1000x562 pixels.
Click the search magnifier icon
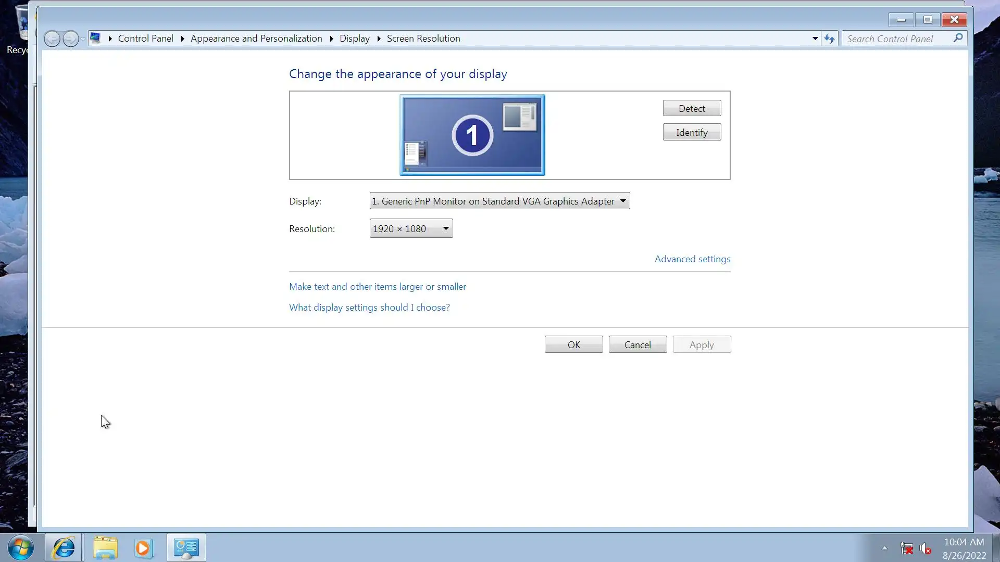click(x=958, y=38)
